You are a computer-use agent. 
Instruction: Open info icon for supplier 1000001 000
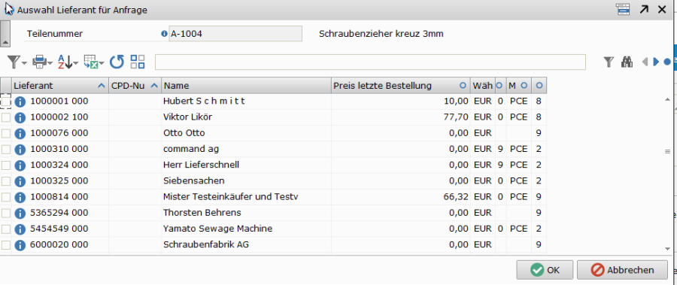pos(20,102)
